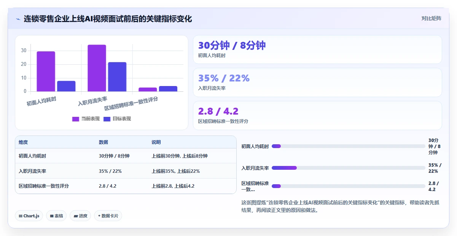This screenshot has width=457, height=236.
Task: Click the 数据 table column header
Action: tap(104, 142)
